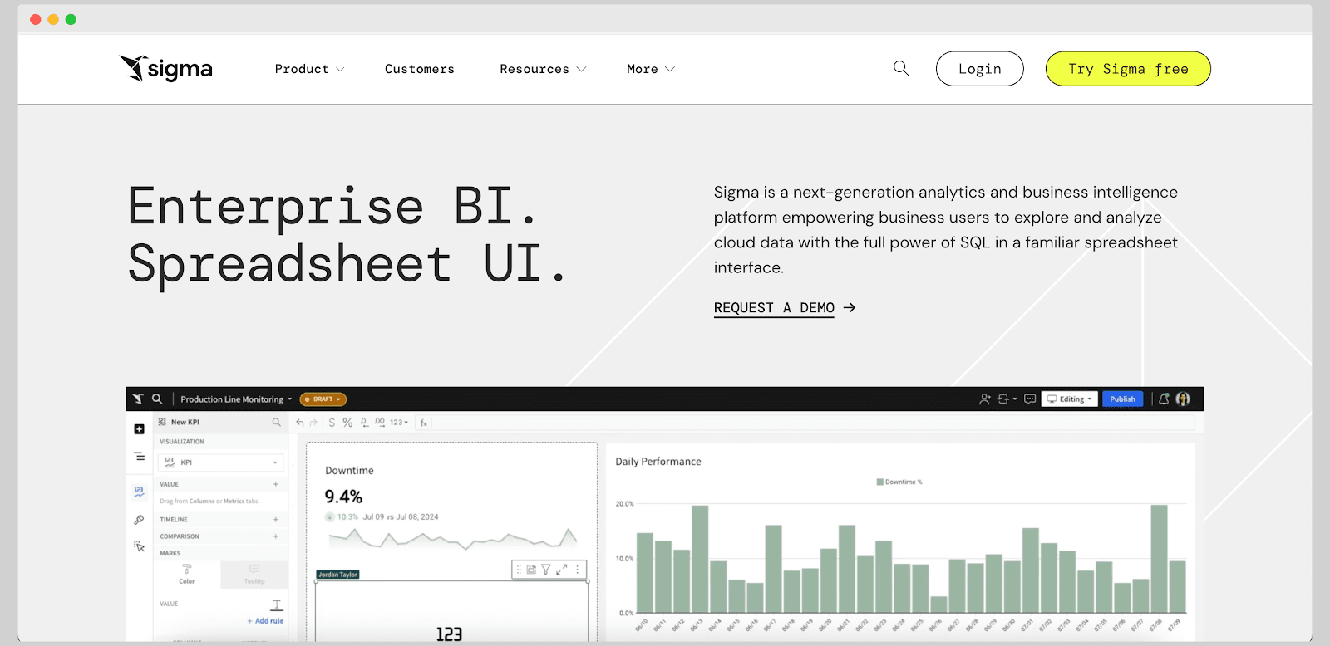Image resolution: width=1330 pixels, height=646 pixels.
Task: Click the add new element plus icon
Action: (x=139, y=429)
